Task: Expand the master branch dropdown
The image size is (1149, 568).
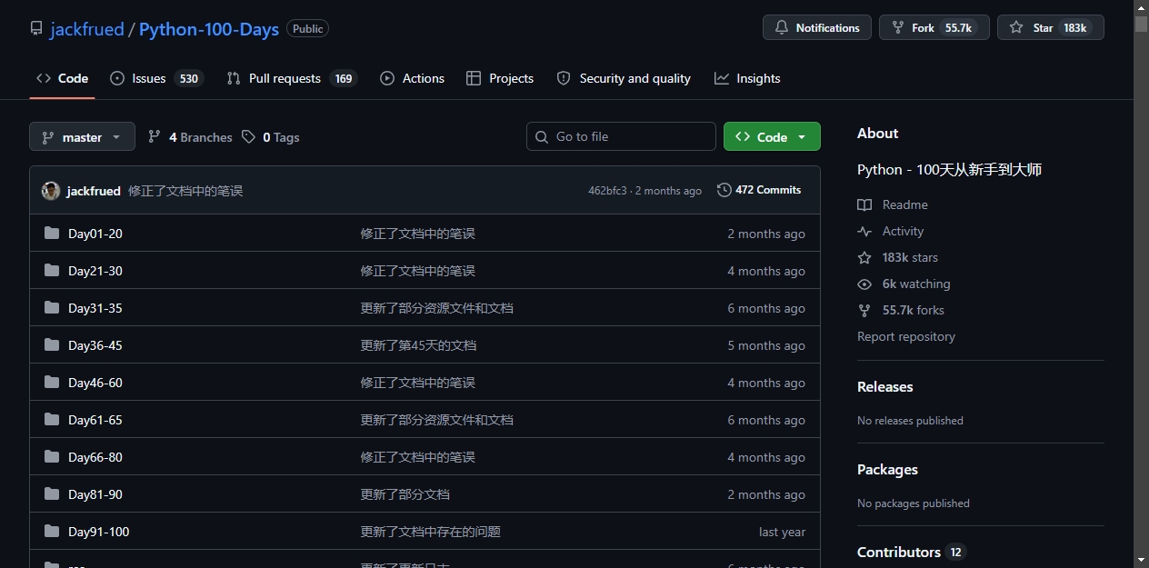Action: 82,136
